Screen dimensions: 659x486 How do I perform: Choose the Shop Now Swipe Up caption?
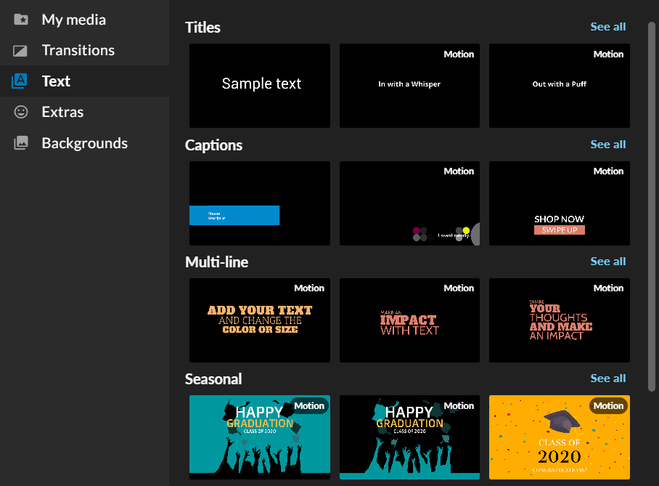coord(559,203)
